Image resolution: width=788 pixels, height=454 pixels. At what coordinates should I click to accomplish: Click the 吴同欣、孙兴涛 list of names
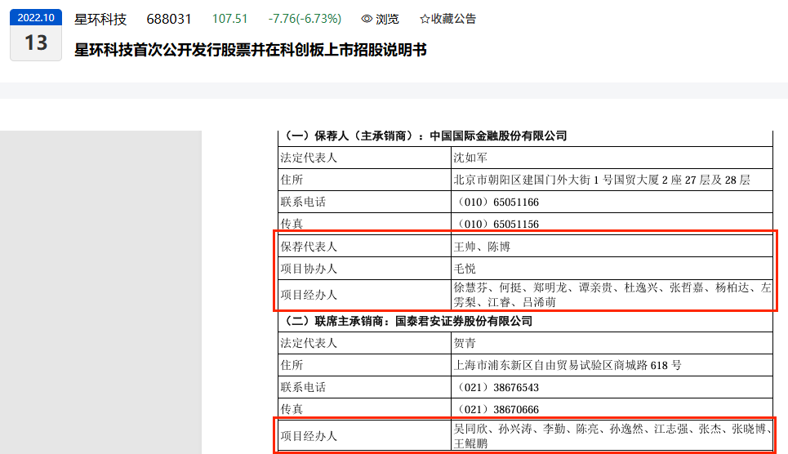(x=612, y=436)
